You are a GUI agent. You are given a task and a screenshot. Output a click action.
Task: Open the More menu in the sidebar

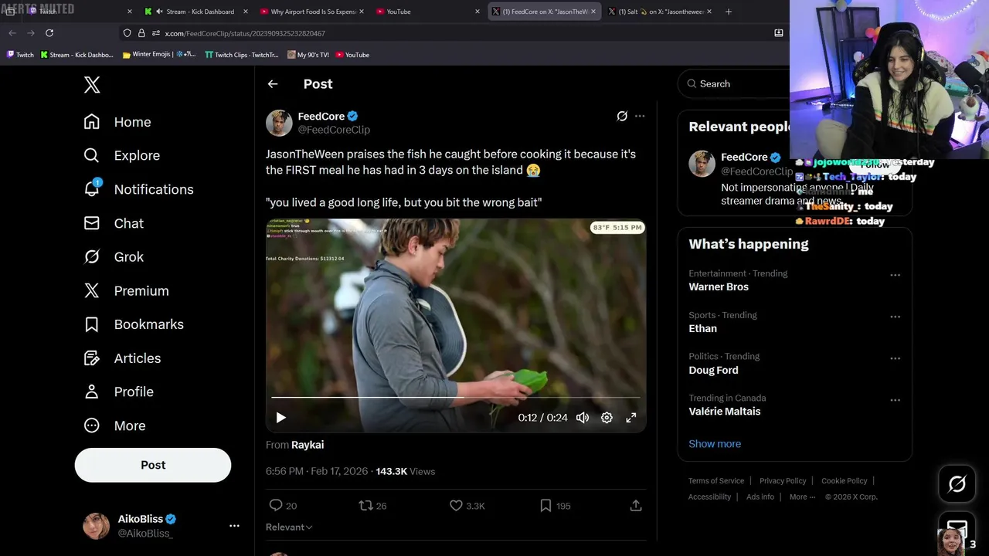[x=114, y=425]
